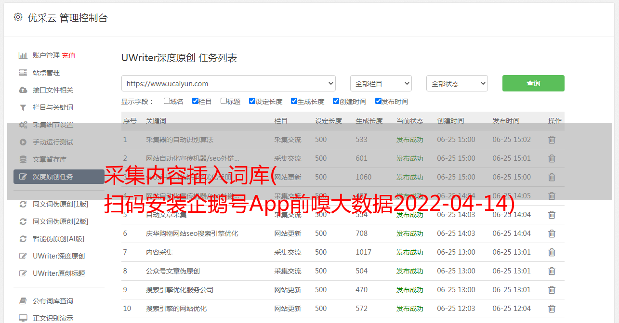Click refresh icon of 同义词伪原创[2版]
This screenshot has height=323, width=619.
(x=23, y=221)
